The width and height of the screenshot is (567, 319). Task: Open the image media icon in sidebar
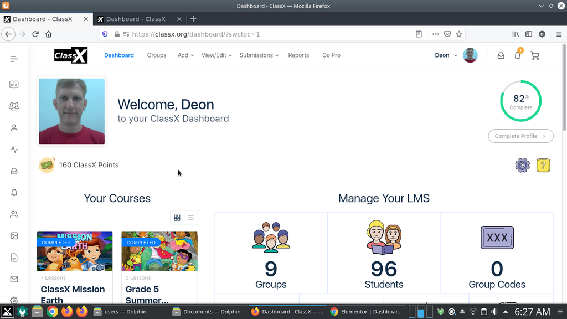click(x=14, y=236)
